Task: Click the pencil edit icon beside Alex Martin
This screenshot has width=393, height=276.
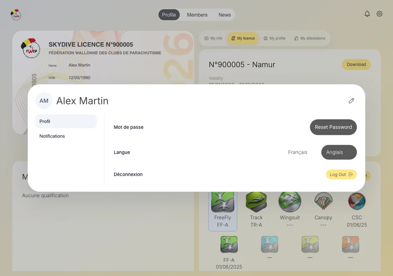Action: [352, 101]
